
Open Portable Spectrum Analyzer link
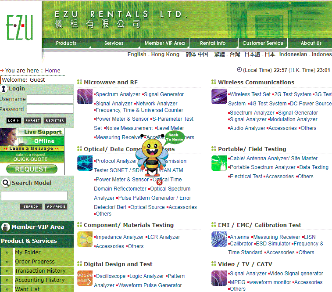[x=263, y=167]
